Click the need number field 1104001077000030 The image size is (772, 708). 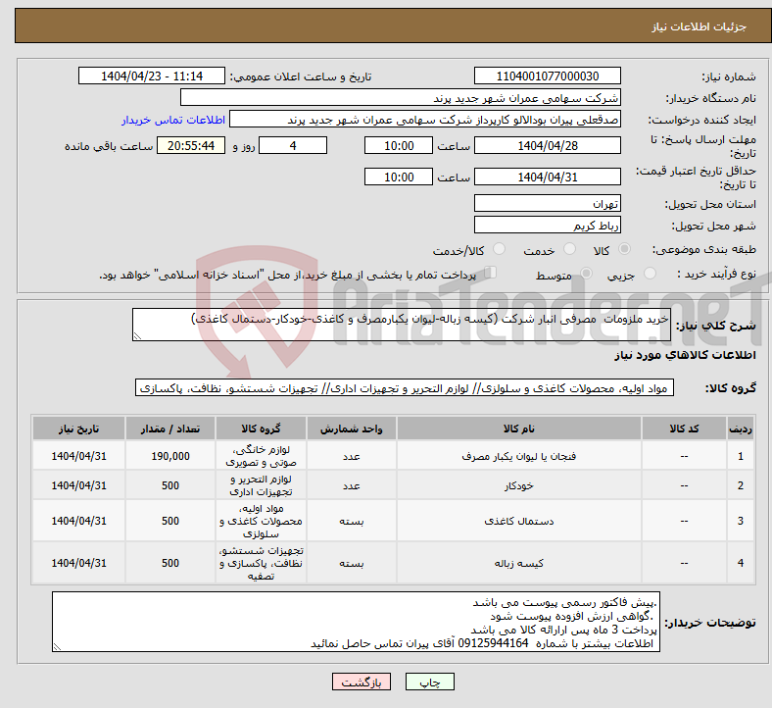(x=548, y=76)
